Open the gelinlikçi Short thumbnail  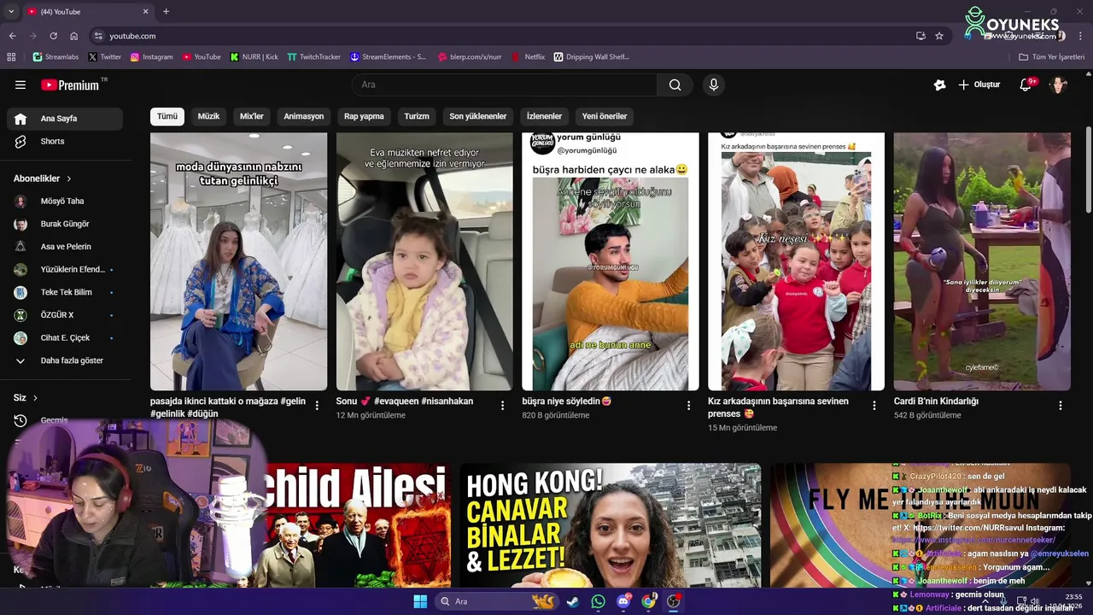click(238, 261)
